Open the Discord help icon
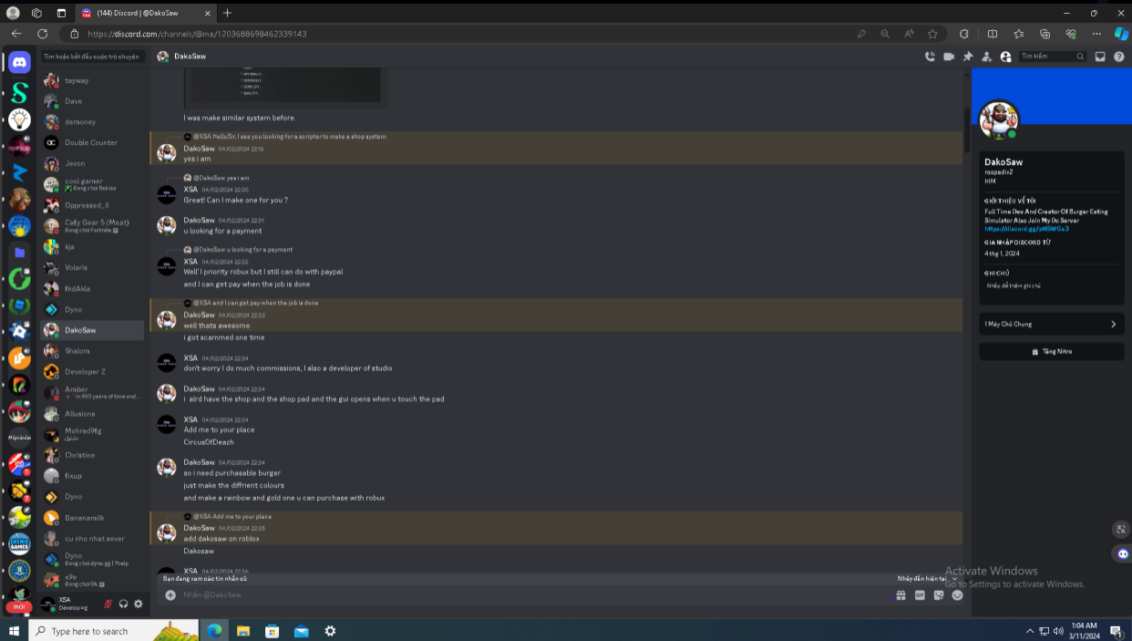Viewport: 1132px width, 641px height. (1119, 57)
